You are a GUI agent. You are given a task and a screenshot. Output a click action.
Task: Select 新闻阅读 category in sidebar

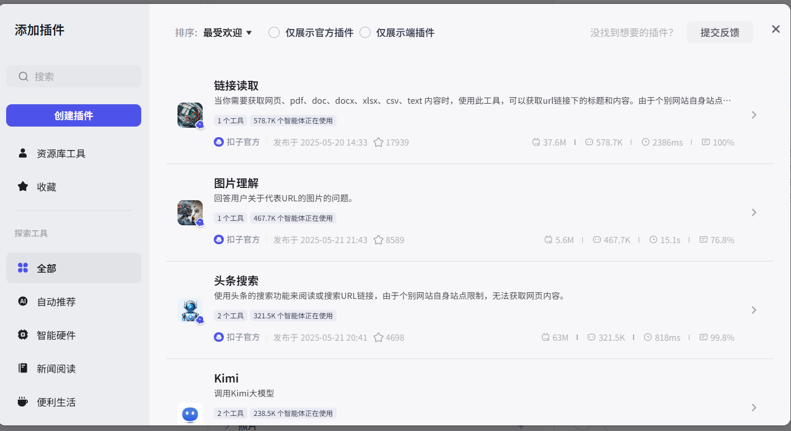tap(56, 369)
